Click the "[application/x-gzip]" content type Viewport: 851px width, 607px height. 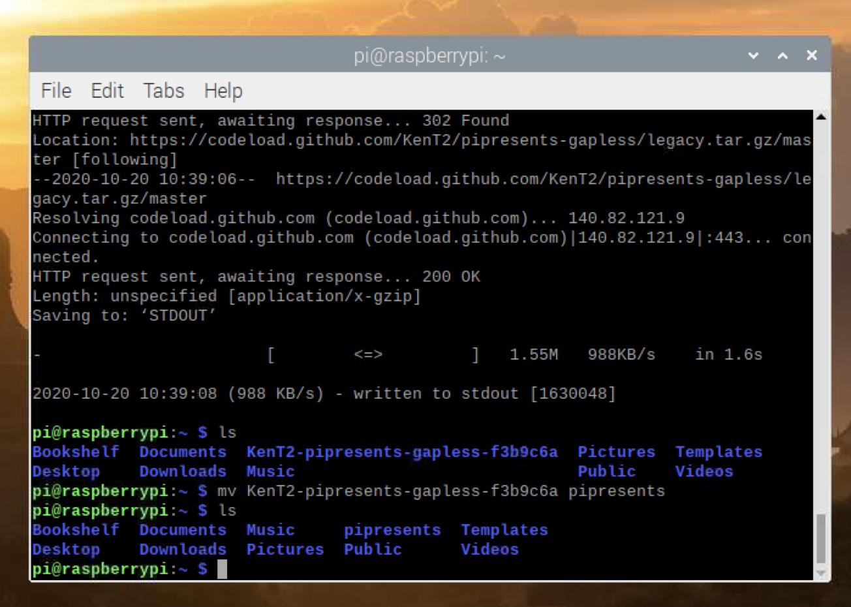pos(324,296)
